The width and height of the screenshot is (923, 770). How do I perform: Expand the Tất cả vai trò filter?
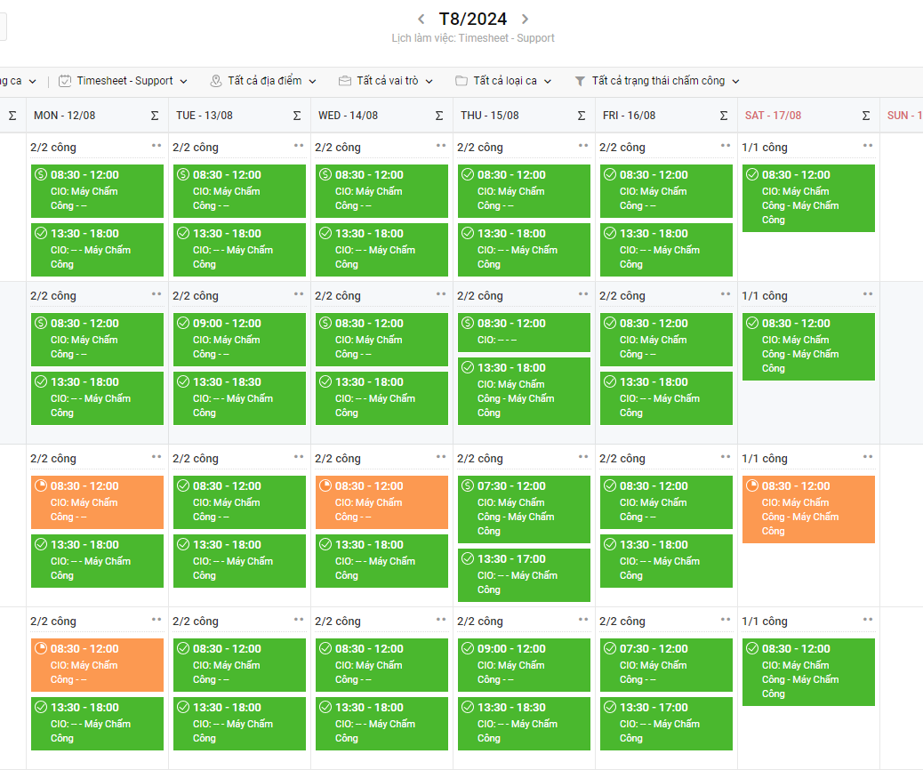386,81
